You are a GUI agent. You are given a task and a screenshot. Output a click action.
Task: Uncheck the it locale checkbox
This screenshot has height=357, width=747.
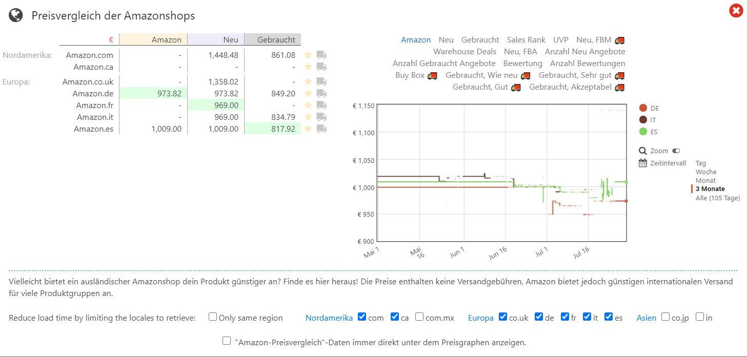[x=587, y=317]
